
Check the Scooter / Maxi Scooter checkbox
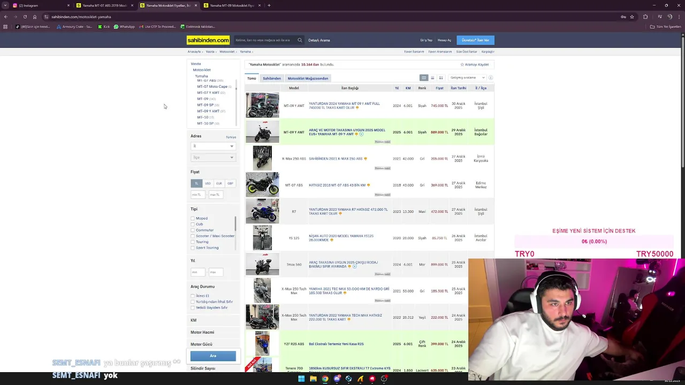click(193, 236)
